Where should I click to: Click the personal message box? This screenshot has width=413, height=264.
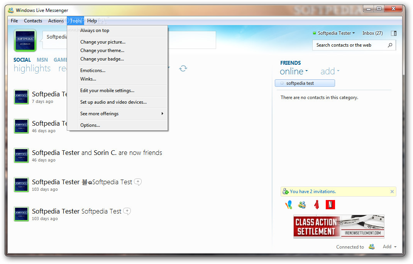[129, 40]
